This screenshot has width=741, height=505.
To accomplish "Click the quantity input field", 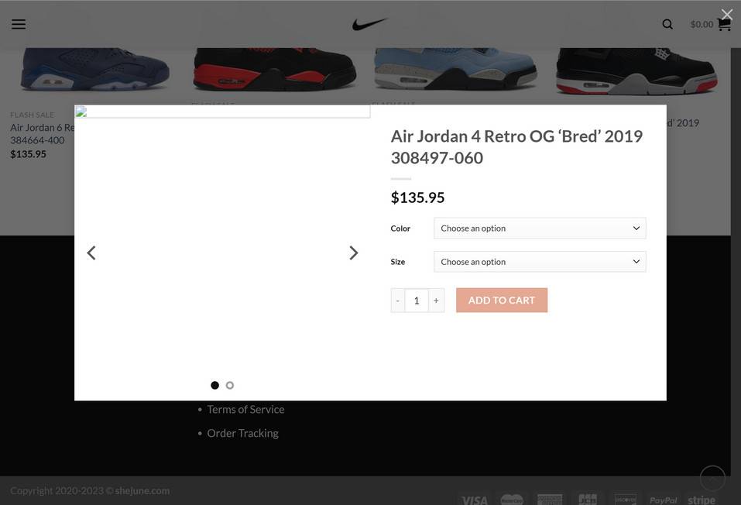I will 417,301.
